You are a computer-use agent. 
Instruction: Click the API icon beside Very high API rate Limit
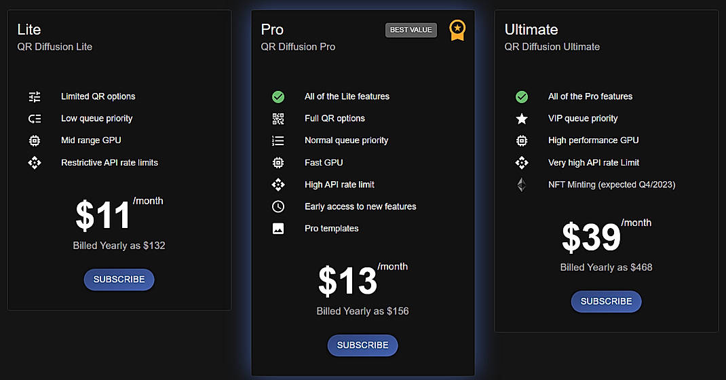[522, 162]
